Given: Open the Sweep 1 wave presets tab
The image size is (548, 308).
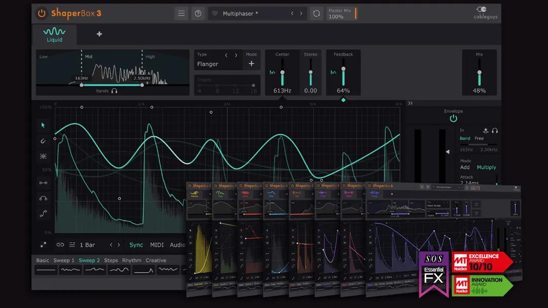Looking at the screenshot, I should tap(63, 260).
